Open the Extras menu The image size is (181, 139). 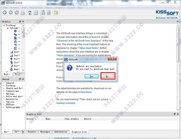[71, 8]
